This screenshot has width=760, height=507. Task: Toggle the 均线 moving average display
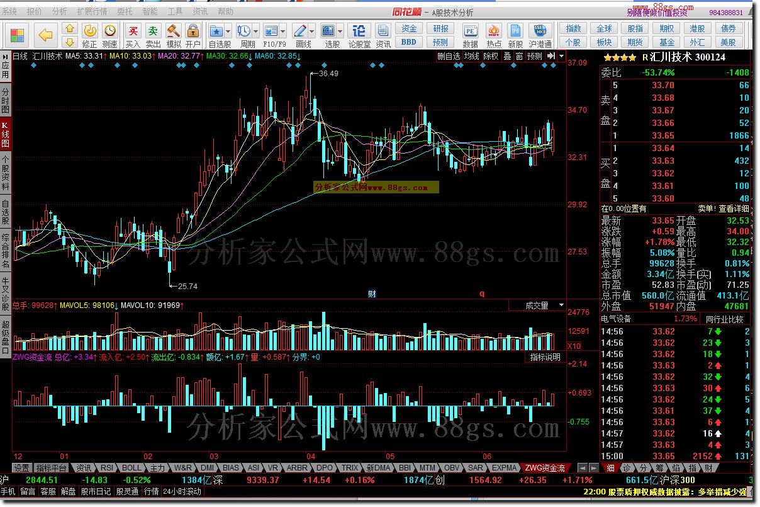pos(471,56)
